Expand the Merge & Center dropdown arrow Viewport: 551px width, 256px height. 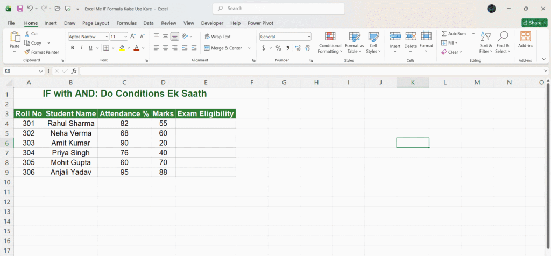(x=249, y=48)
